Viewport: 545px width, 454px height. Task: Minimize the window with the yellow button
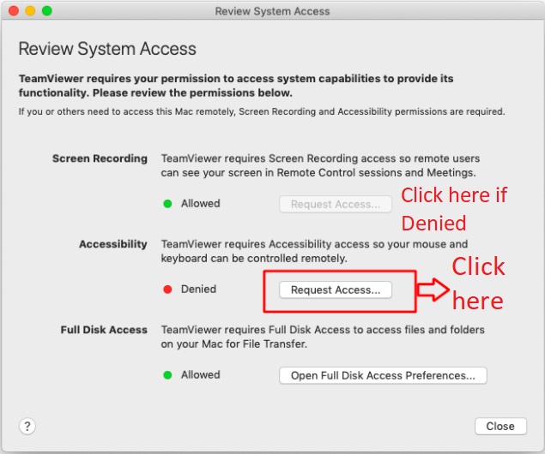coord(30,11)
